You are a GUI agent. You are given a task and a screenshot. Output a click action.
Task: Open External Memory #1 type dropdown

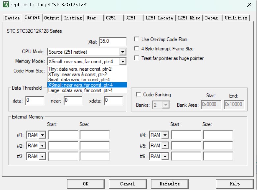42,135
